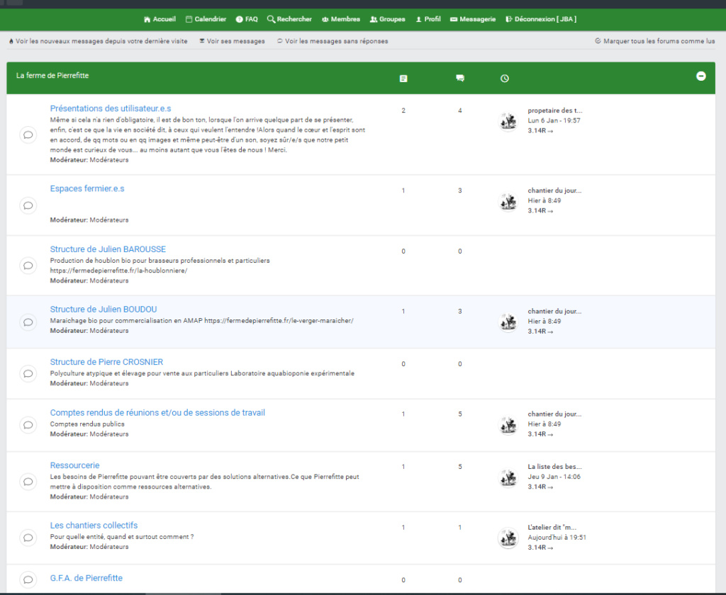Click 3.14R author link in Présentations row
This screenshot has height=595, width=726.
[x=537, y=131]
